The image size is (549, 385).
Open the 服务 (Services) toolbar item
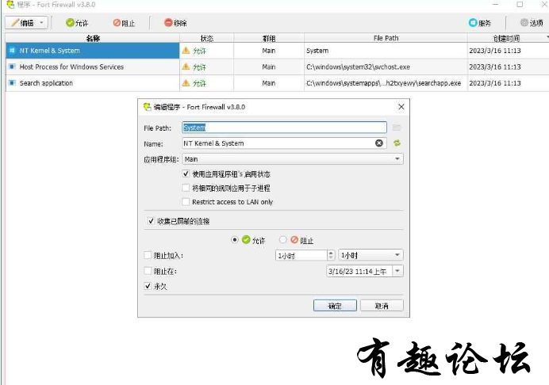coord(480,23)
